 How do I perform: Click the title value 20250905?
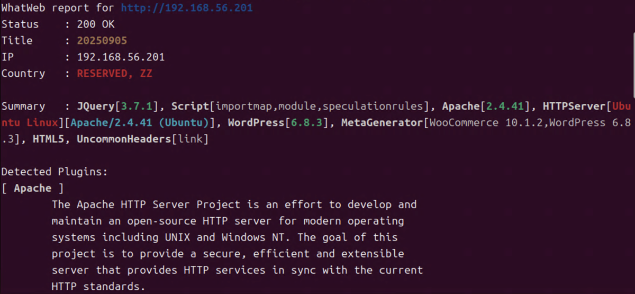click(x=102, y=41)
